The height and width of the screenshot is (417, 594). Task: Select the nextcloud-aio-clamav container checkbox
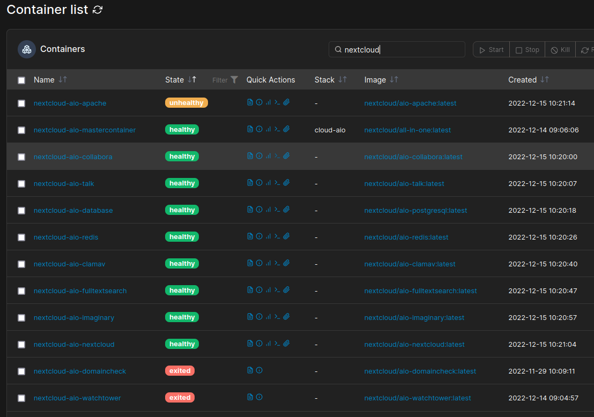(x=21, y=263)
